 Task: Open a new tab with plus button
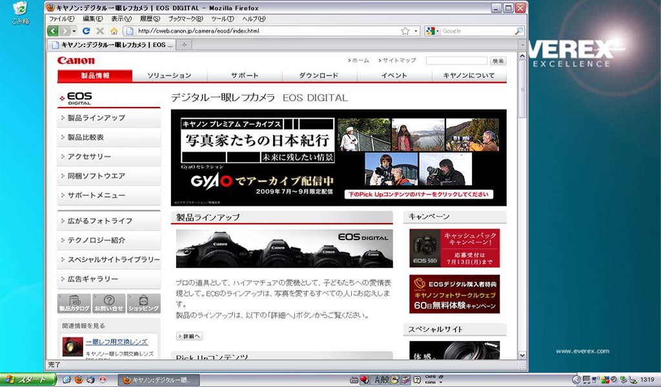click(x=184, y=45)
